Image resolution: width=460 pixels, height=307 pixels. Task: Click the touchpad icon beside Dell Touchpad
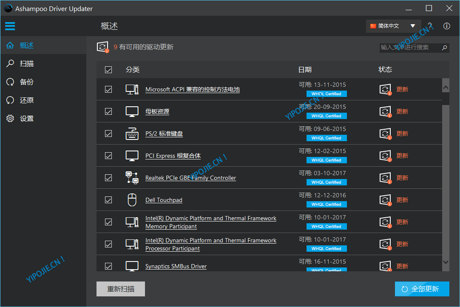pos(132,199)
